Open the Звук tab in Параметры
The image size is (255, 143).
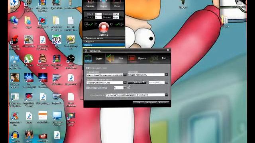(x=116, y=58)
